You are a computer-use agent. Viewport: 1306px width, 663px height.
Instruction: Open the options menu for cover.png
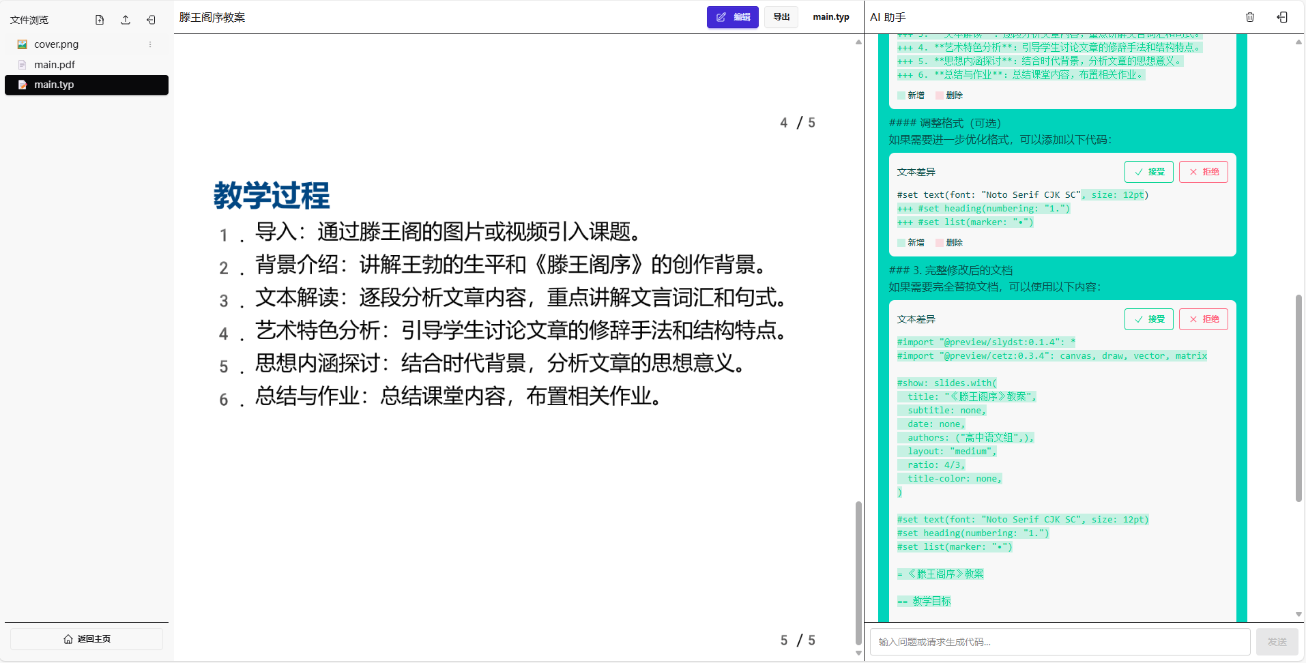[x=149, y=44]
